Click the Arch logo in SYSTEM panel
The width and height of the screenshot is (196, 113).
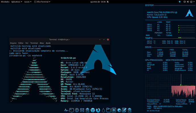[x=189, y=13]
